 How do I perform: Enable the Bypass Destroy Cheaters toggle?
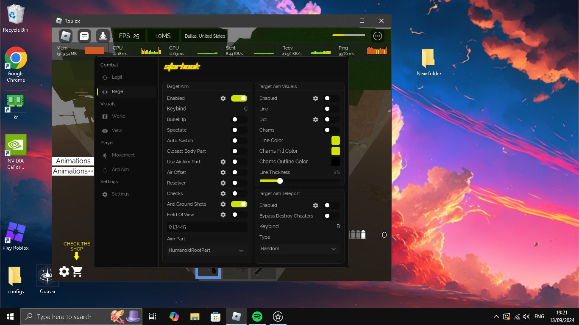click(331, 216)
